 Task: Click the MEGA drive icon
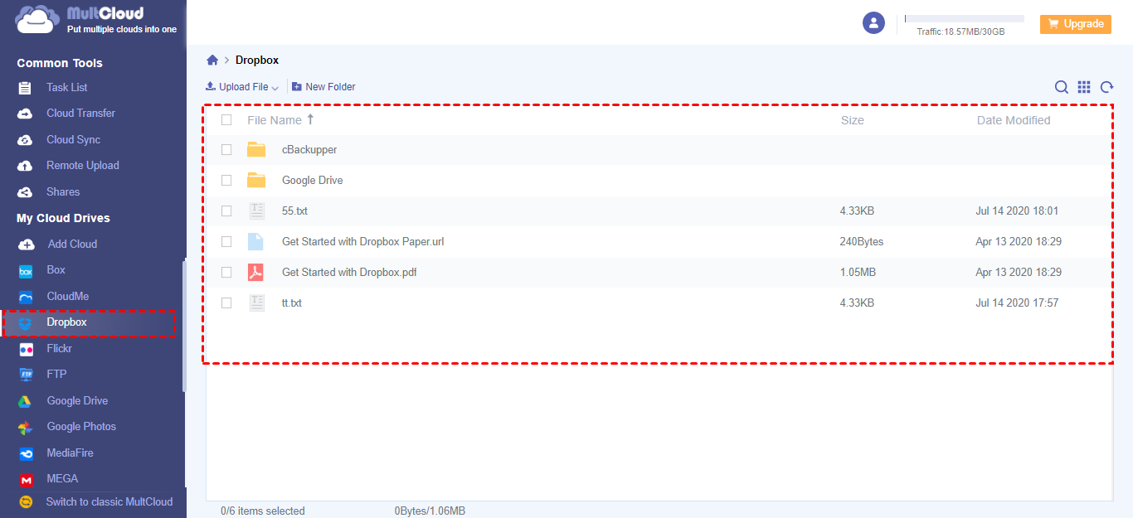[x=26, y=479]
